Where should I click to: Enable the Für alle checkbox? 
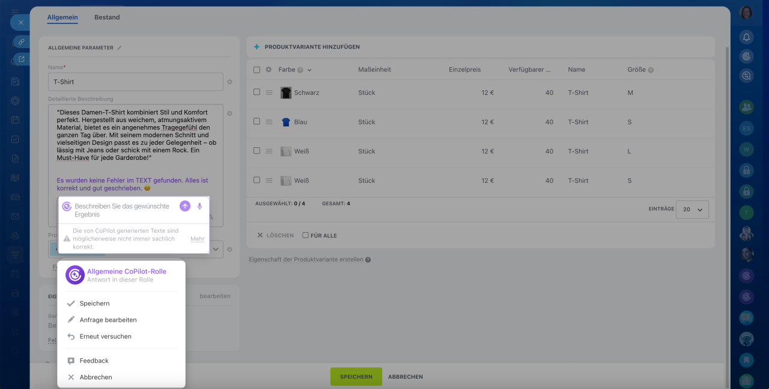coord(305,235)
